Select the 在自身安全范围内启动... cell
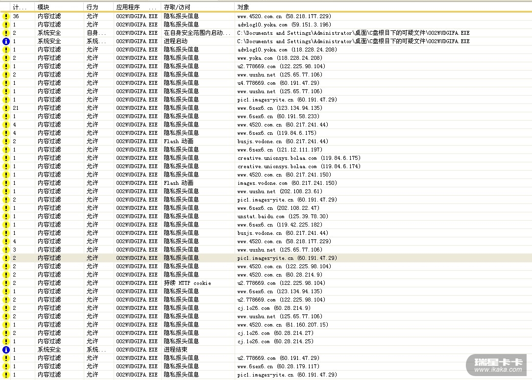Image resolution: width=532 pixels, height=380 pixels. click(197, 33)
